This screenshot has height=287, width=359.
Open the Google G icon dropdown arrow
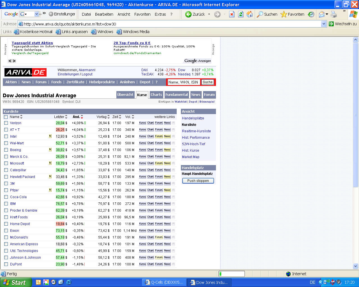pyautogui.click(x=26, y=14)
